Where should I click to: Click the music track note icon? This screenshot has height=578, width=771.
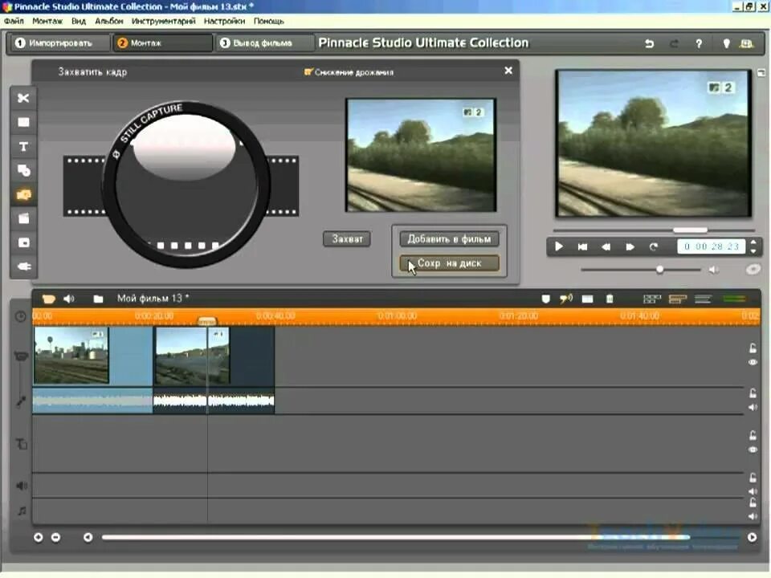point(21,511)
